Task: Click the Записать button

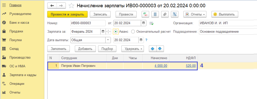Action: (100, 14)
